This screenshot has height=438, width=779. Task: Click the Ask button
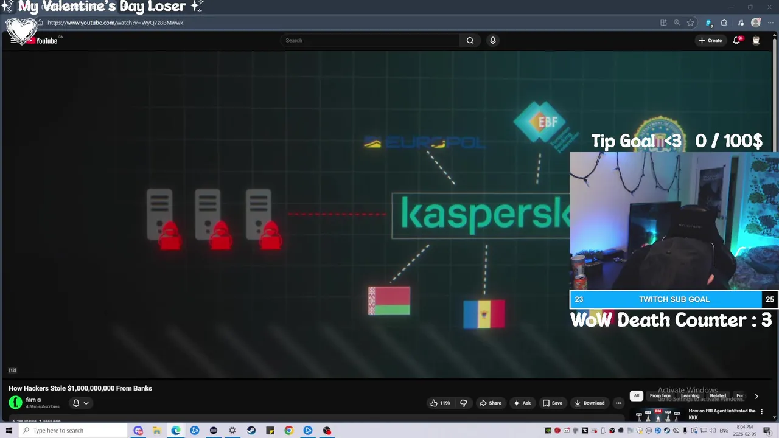click(x=522, y=403)
